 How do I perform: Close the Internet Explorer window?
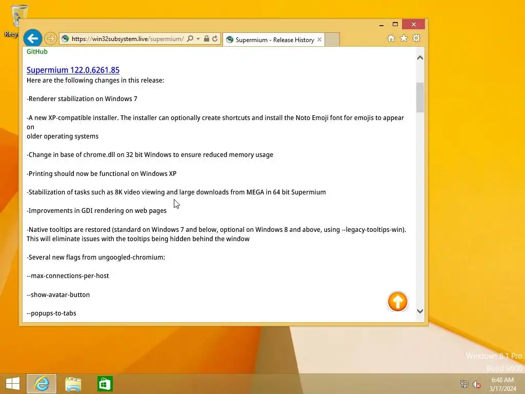414,25
